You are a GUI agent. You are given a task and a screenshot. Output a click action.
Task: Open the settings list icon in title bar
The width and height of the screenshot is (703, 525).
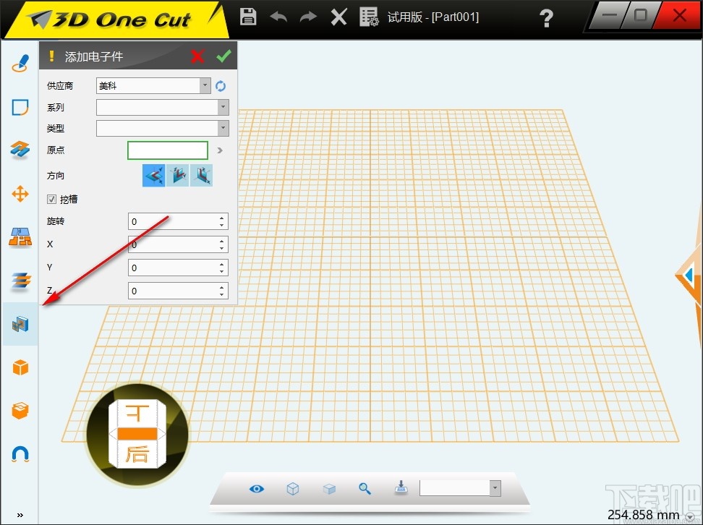coord(369,17)
